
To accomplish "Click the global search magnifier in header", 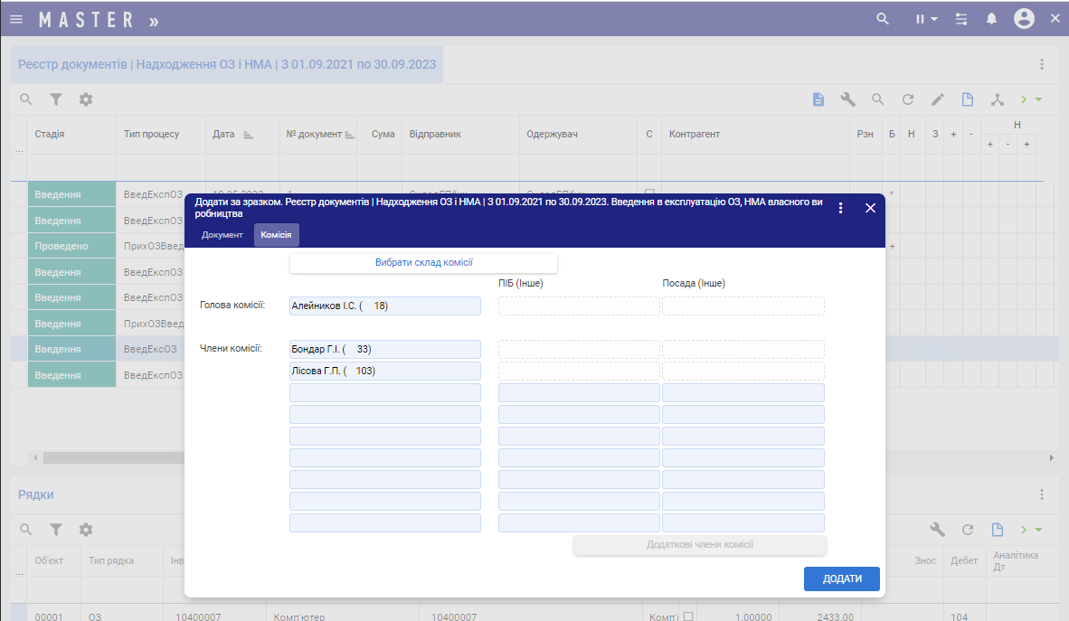I will (883, 19).
